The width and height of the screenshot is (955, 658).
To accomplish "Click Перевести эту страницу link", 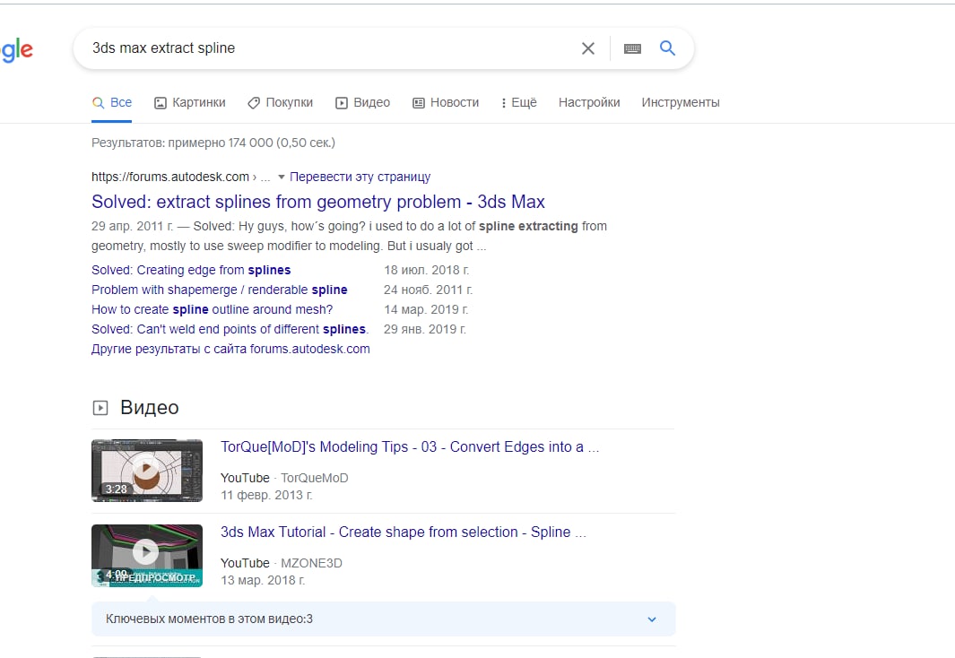I will (x=360, y=177).
